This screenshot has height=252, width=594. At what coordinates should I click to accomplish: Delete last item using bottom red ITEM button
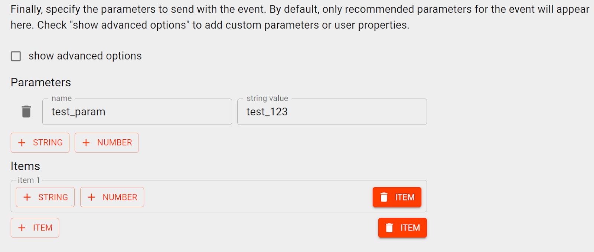(402, 228)
